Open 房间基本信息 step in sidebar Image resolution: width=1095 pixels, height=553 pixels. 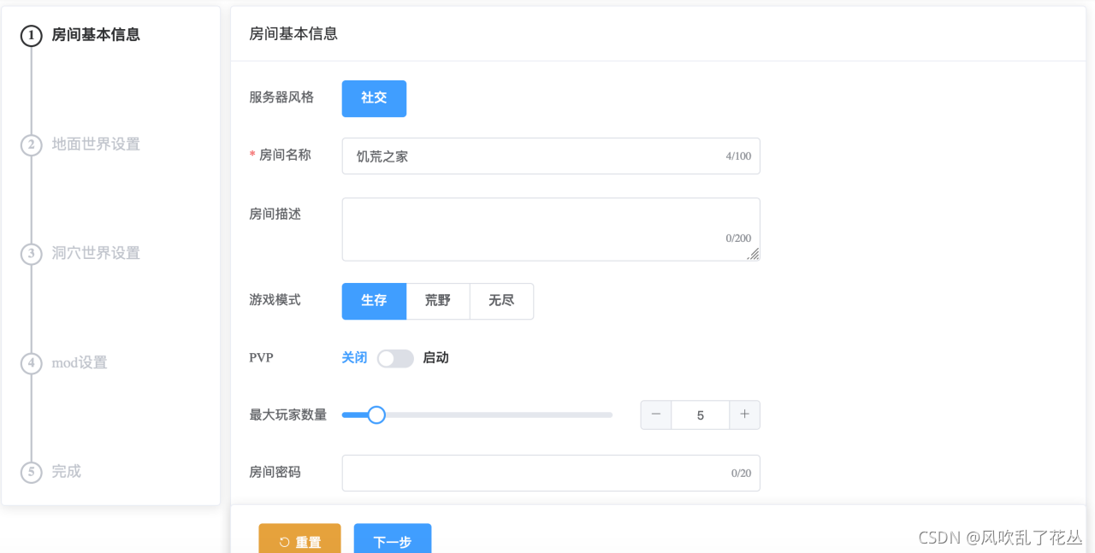pos(96,35)
